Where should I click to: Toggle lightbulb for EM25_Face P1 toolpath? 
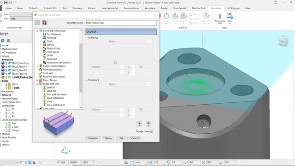tap(6, 66)
